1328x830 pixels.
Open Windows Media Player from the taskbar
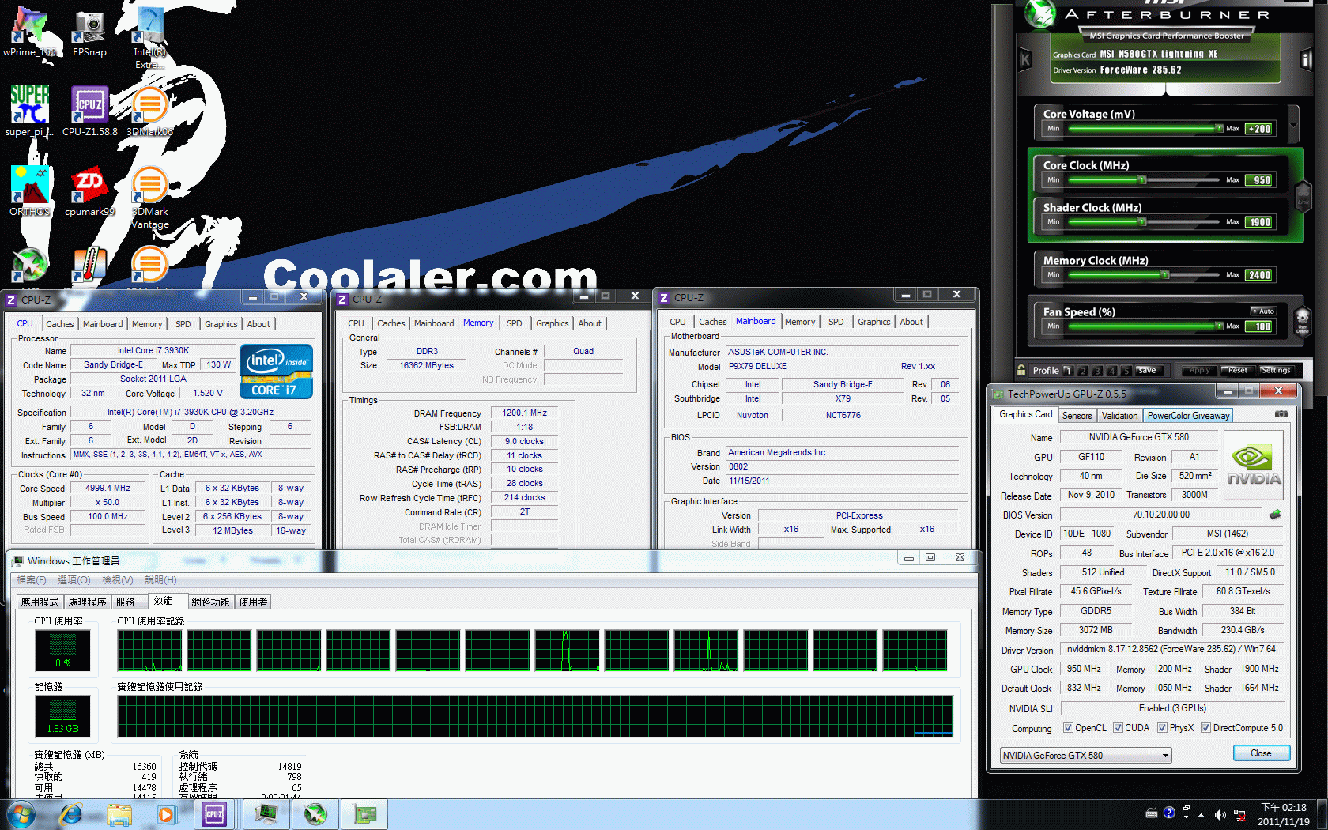click(166, 813)
